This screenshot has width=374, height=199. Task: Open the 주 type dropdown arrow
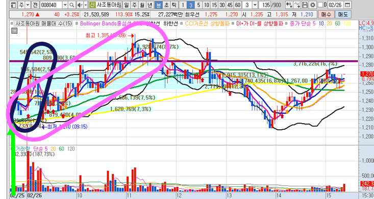pos(28,5)
